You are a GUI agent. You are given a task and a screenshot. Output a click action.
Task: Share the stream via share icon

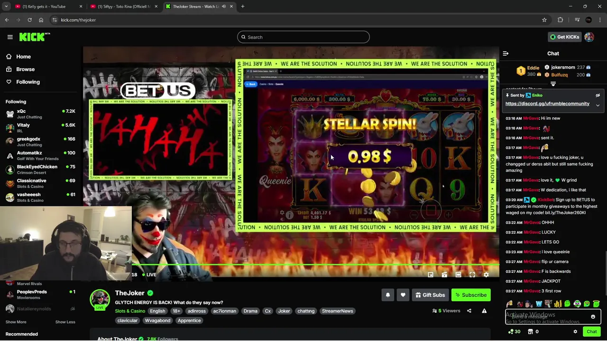click(469, 311)
